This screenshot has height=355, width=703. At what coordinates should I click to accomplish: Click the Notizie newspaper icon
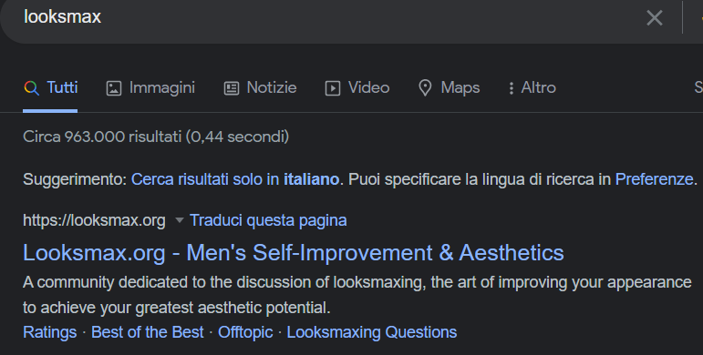232,88
